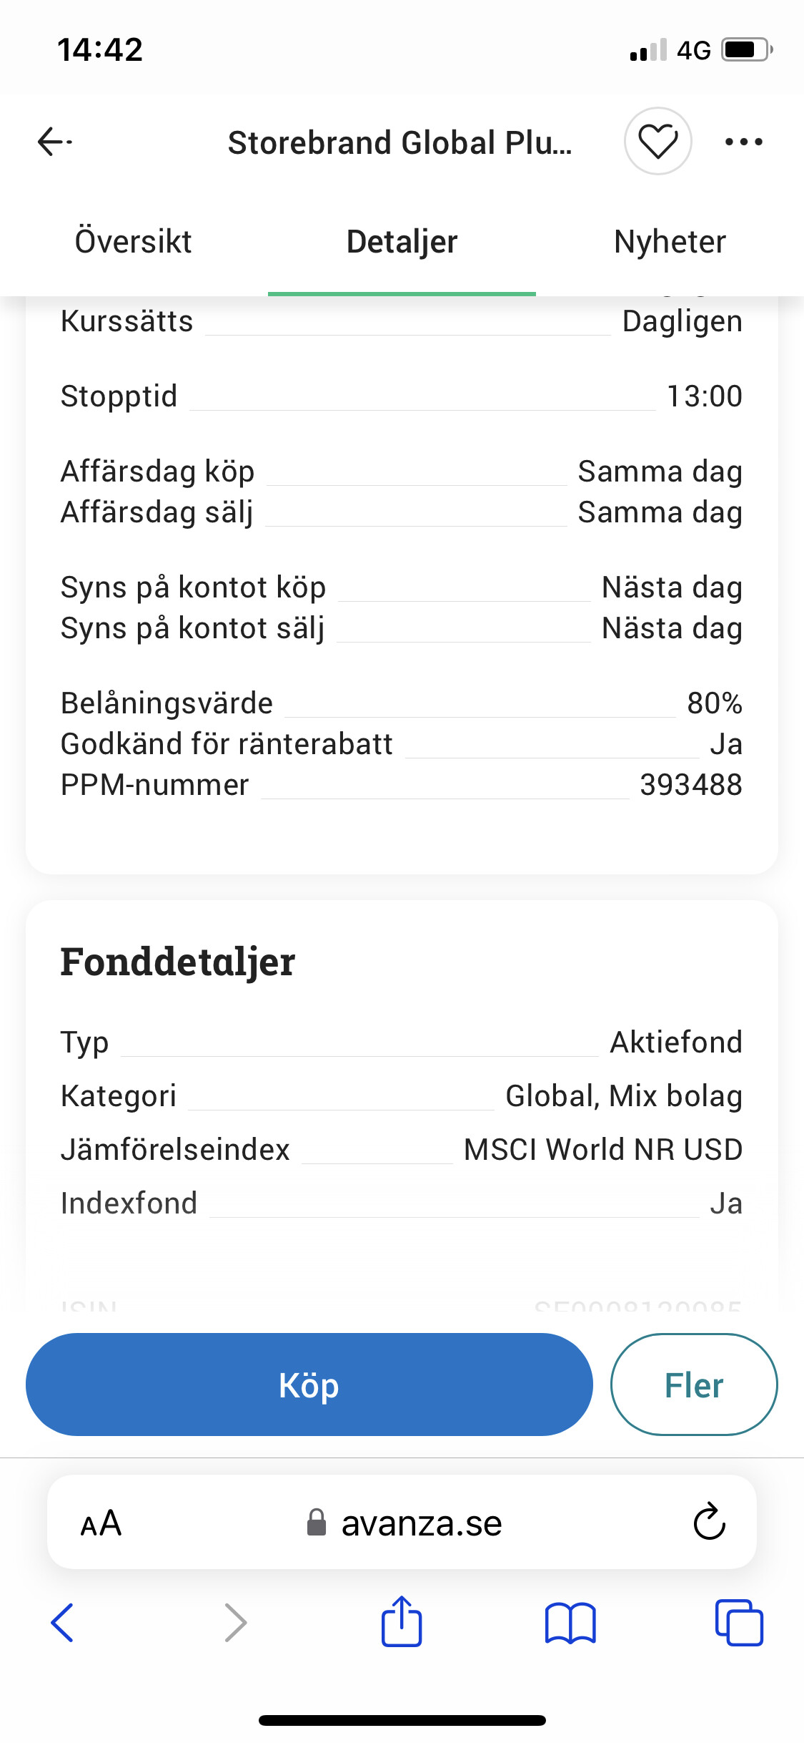Tap the Fonddetaljer section heading
The image size is (804, 1743).
pos(178,962)
